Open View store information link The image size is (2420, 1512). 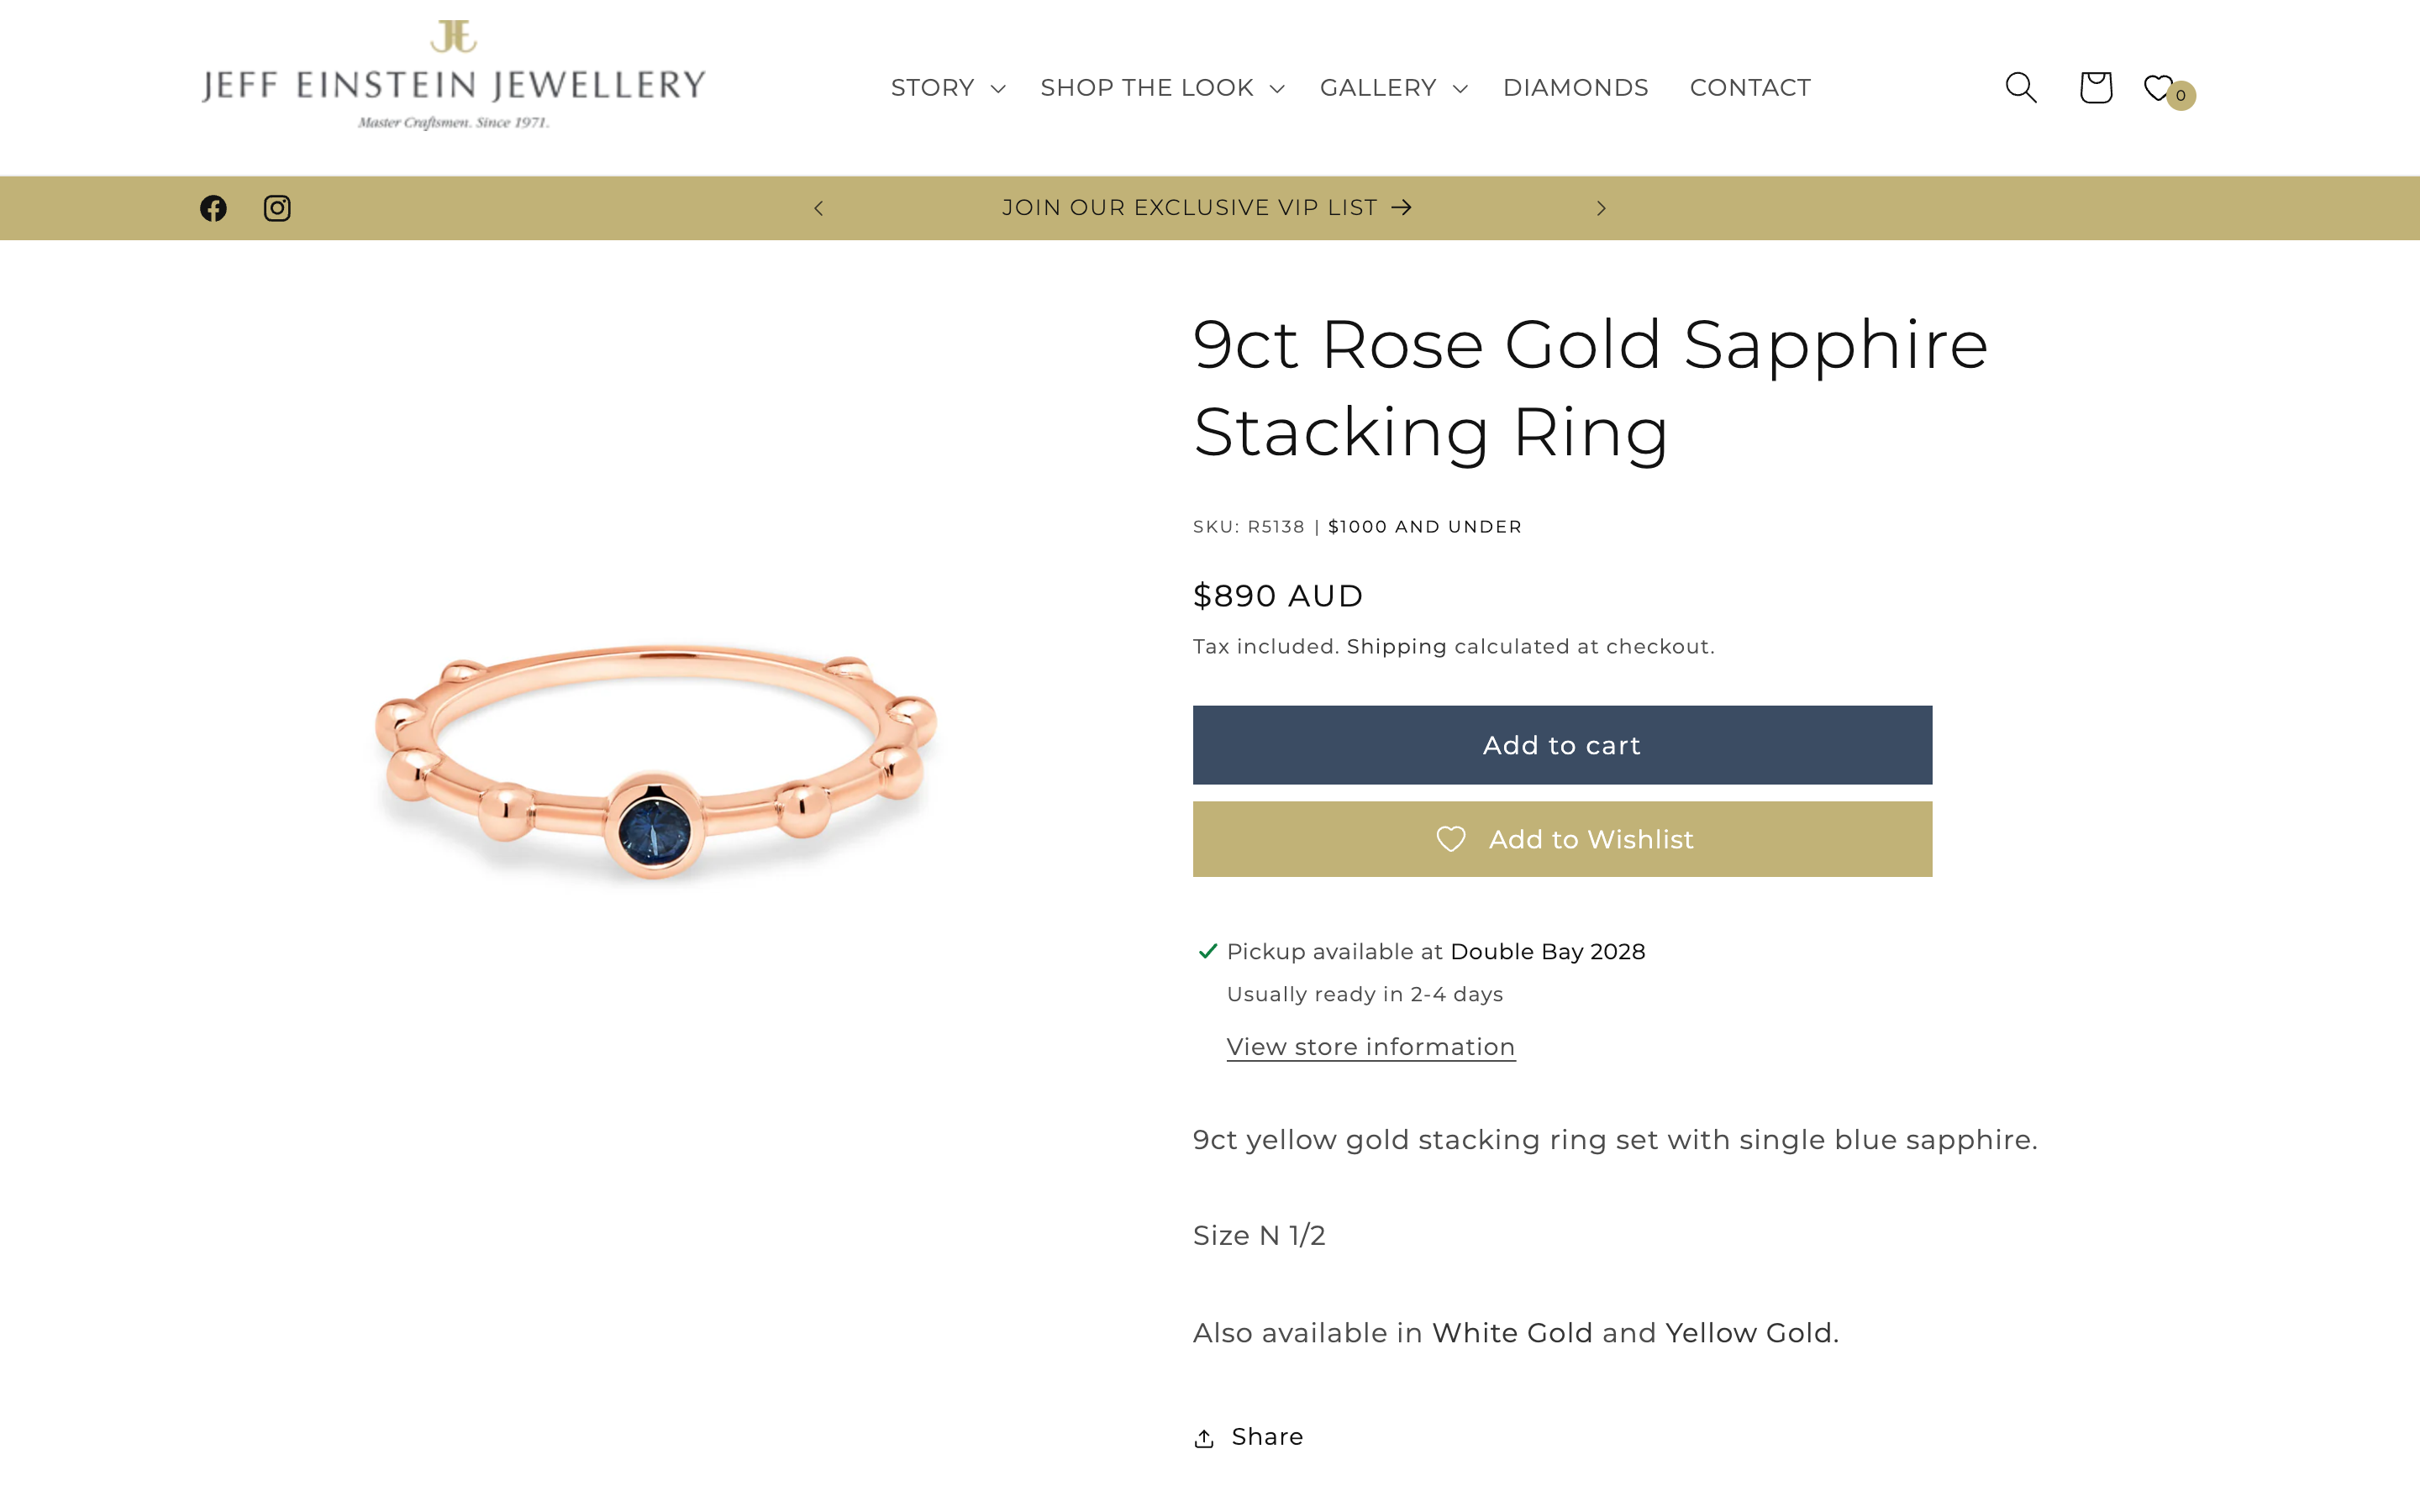(1370, 1046)
